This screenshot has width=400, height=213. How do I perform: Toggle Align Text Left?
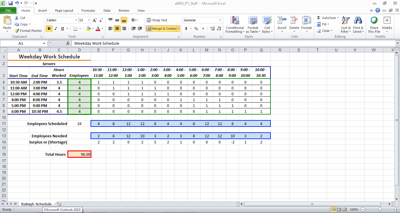(x=110, y=29)
